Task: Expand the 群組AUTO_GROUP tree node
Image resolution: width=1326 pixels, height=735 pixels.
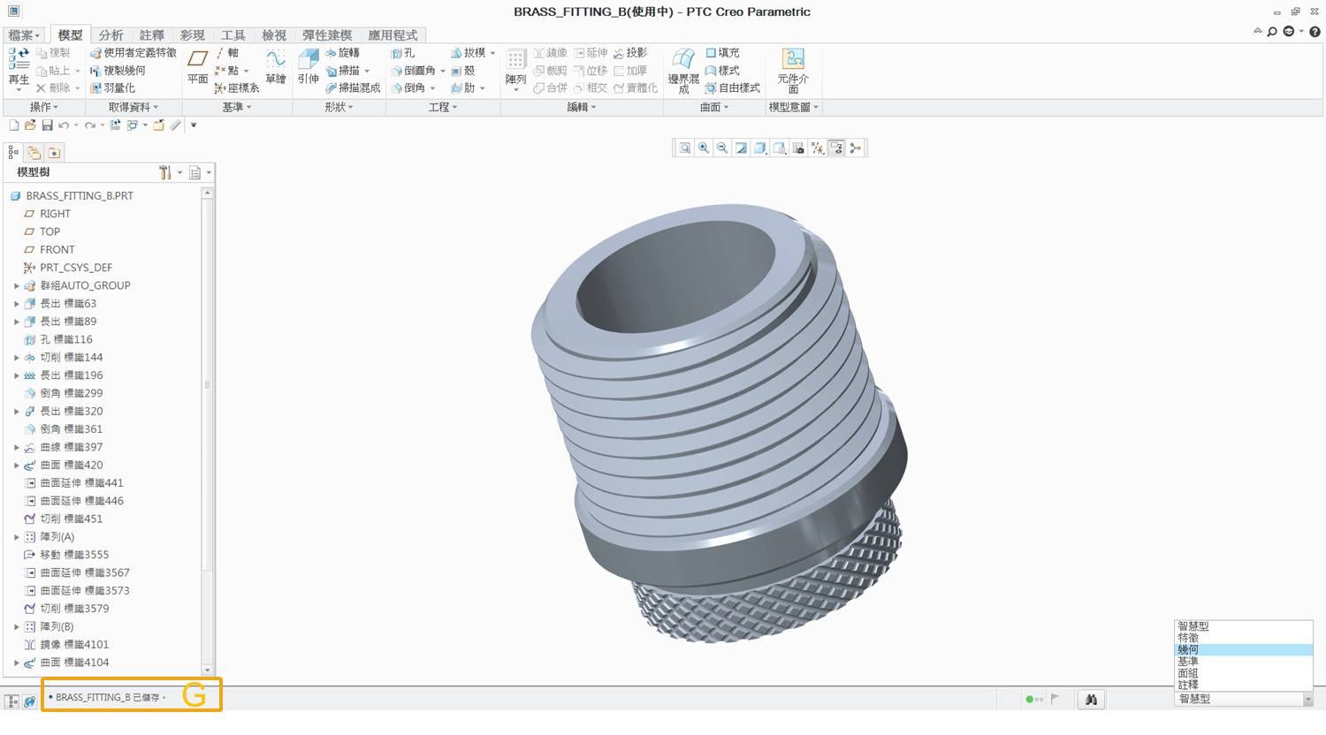Action: [x=16, y=286]
